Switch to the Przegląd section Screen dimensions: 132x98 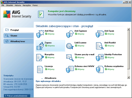coord(19,30)
